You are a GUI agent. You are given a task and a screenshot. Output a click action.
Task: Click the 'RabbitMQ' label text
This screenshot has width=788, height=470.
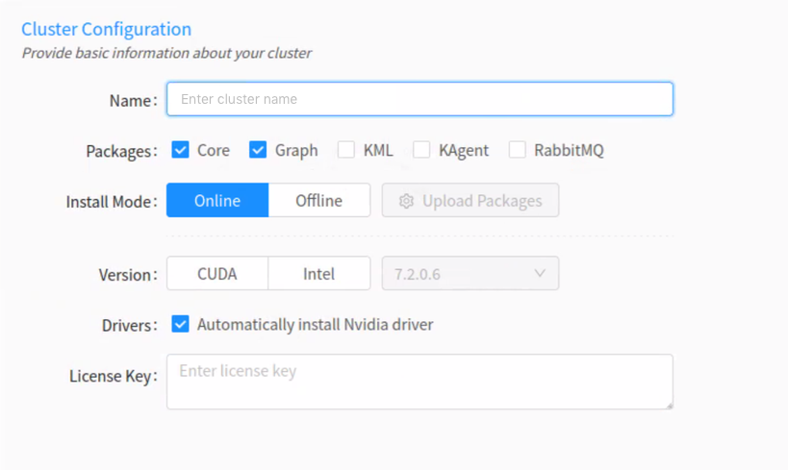tap(569, 150)
